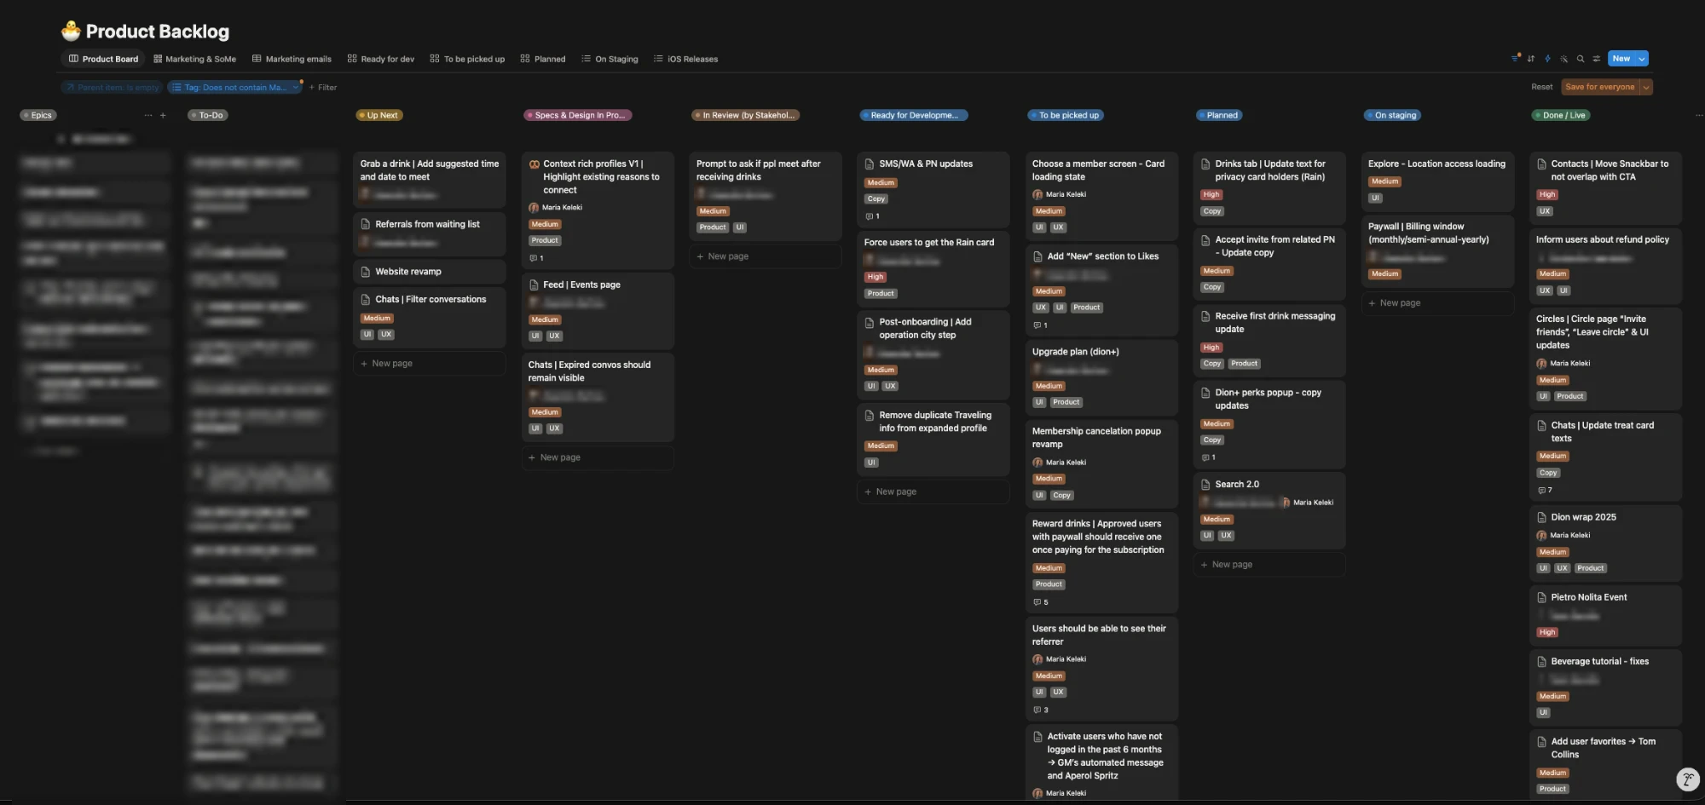Open the Tag: Does not contain filter dropdown
The image size is (1705, 805).
235,87
